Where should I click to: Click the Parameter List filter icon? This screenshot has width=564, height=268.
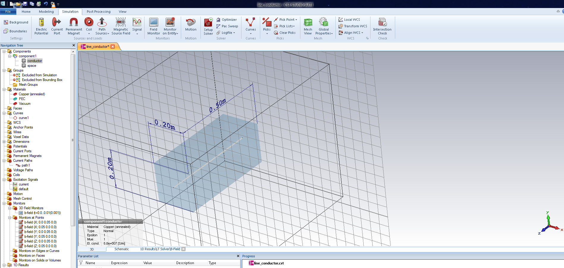coord(81,263)
